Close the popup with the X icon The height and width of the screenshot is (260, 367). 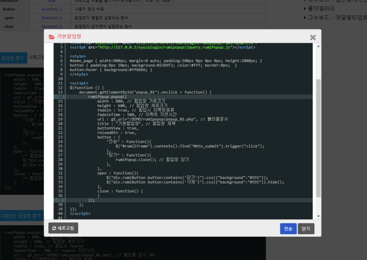coord(313,37)
